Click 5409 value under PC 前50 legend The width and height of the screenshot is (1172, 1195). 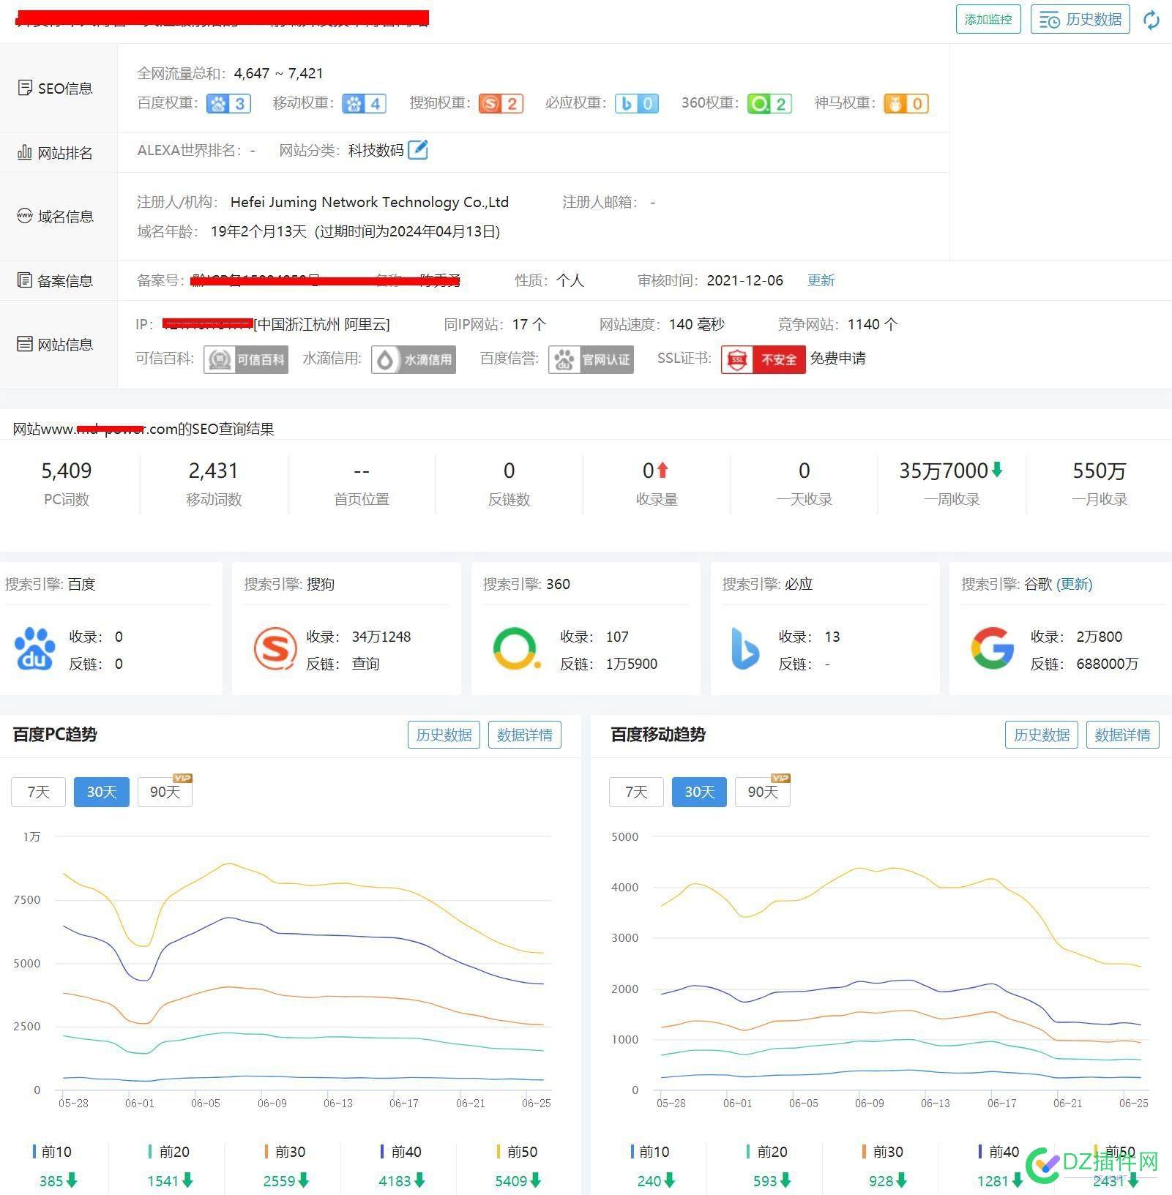click(511, 1181)
